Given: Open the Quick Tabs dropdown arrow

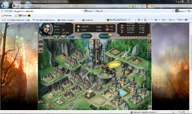Looking at the screenshot, I should pyautogui.click(x=6, y=20).
